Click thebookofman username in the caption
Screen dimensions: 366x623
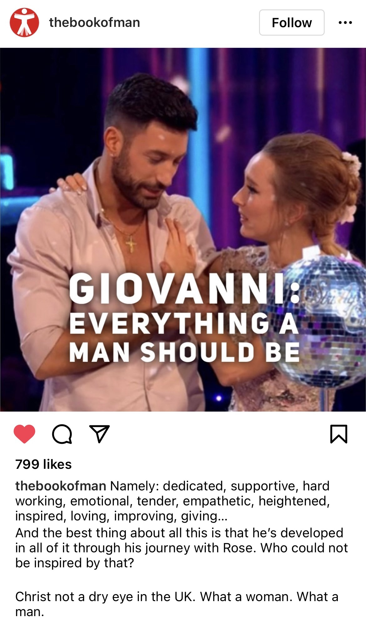61,486
